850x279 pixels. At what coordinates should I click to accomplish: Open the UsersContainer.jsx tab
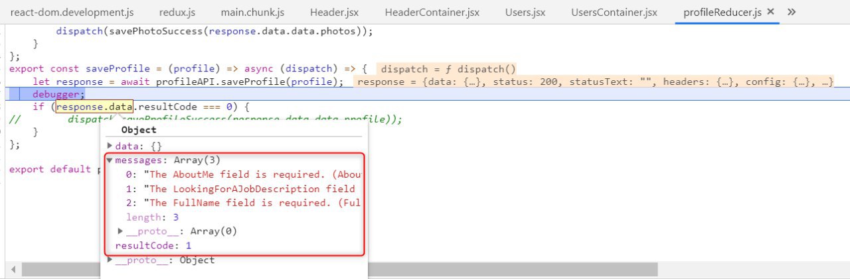(614, 12)
